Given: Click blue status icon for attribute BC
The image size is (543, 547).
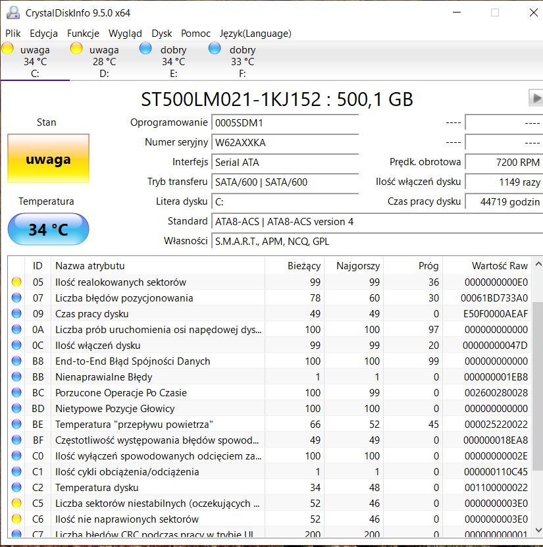Looking at the screenshot, I should (x=16, y=392).
